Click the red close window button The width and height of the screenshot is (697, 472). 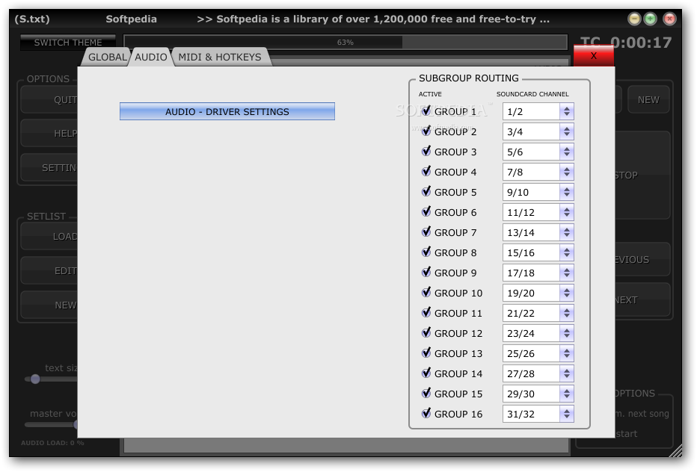[x=669, y=19]
